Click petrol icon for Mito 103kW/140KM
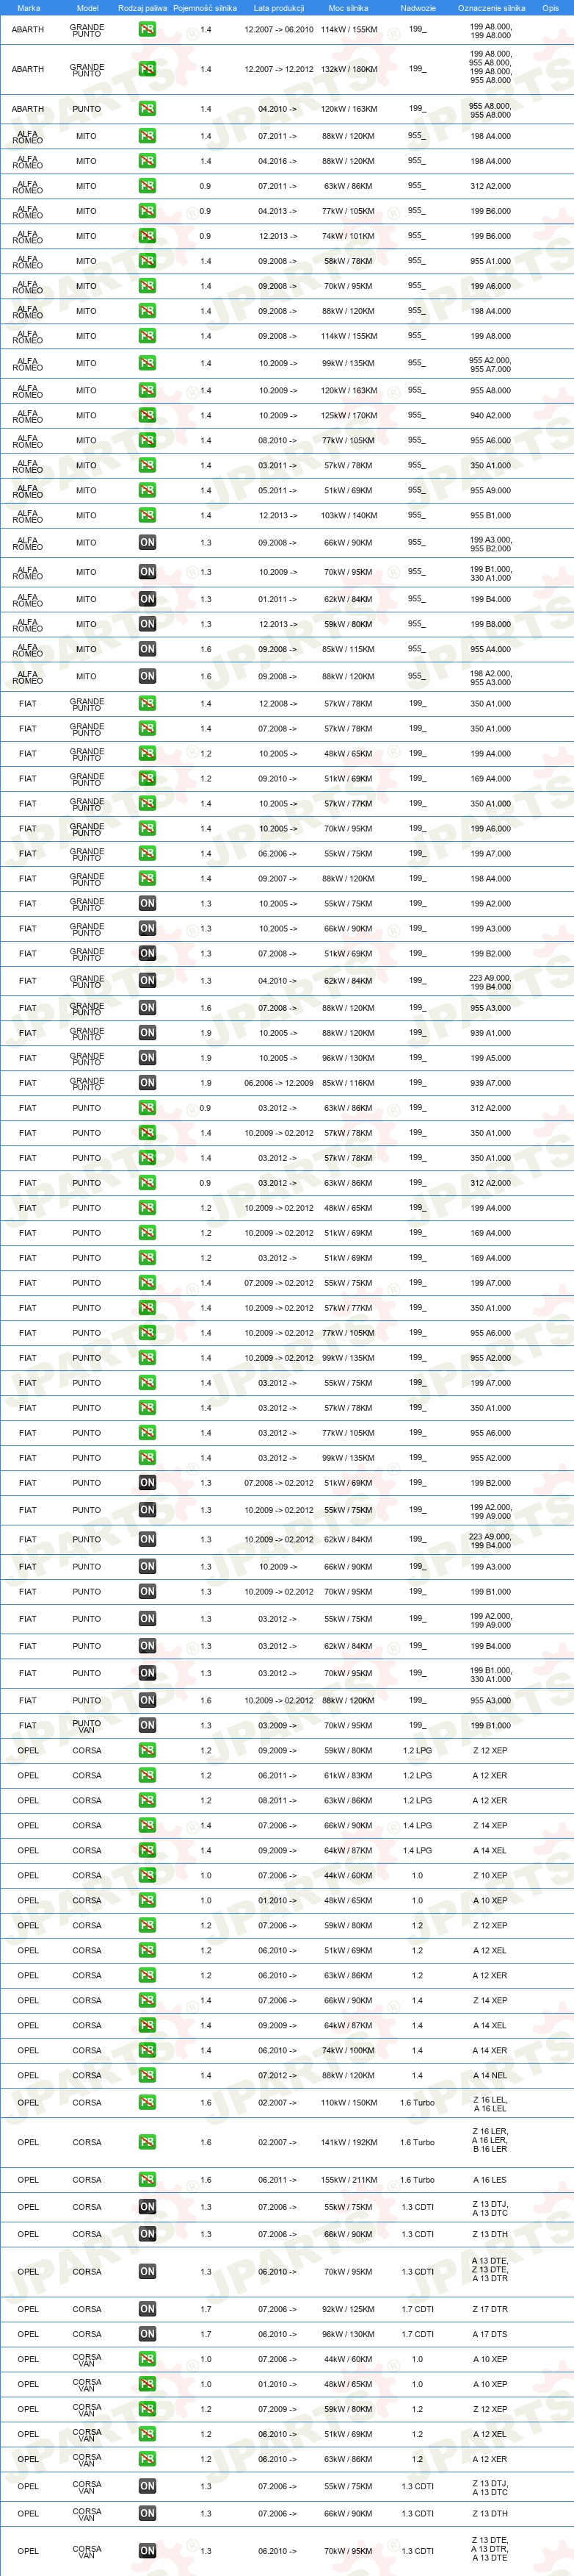574x2576 pixels. (147, 515)
